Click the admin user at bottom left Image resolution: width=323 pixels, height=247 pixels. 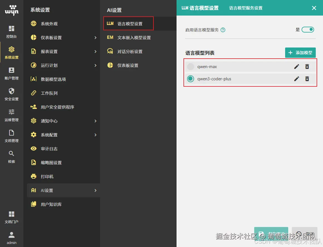tap(11, 237)
